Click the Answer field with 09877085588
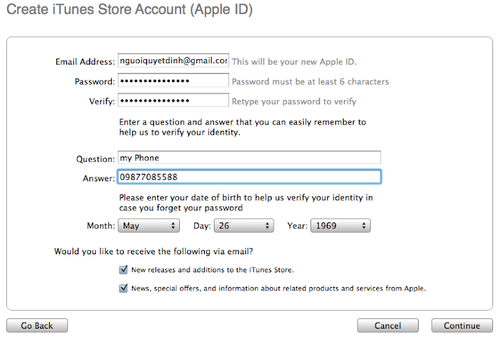Image resolution: width=500 pixels, height=337 pixels. [249, 176]
